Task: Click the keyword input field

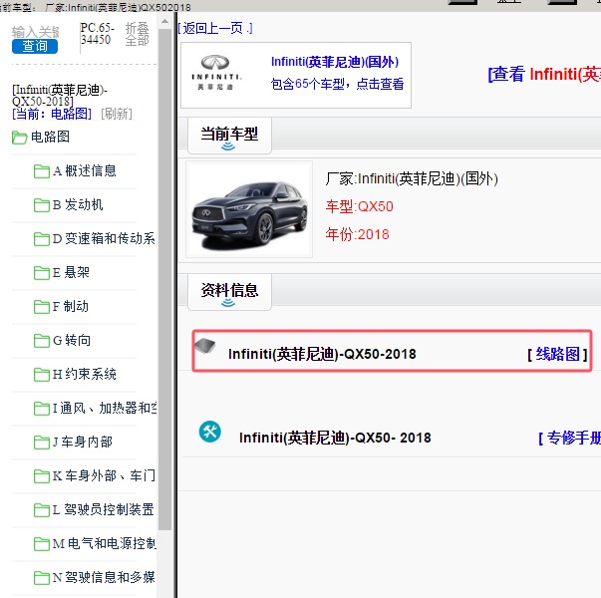Action: click(x=35, y=32)
